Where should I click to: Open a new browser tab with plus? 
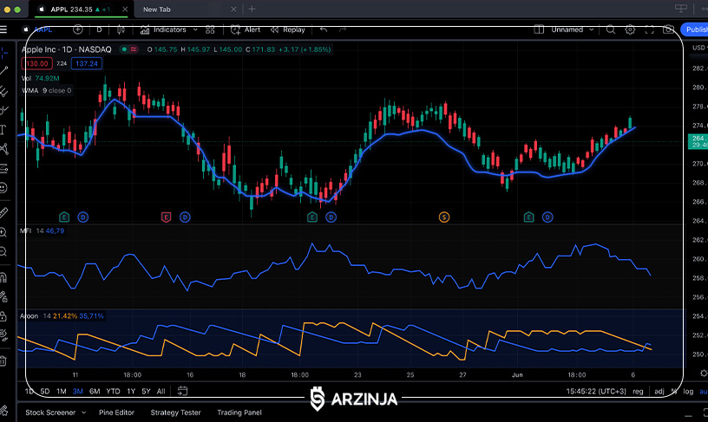click(x=252, y=9)
